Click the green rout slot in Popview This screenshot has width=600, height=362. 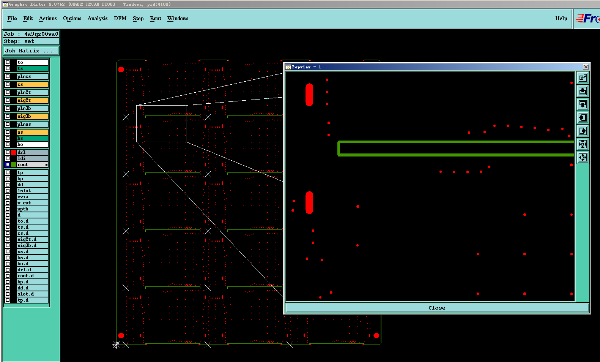(456, 149)
